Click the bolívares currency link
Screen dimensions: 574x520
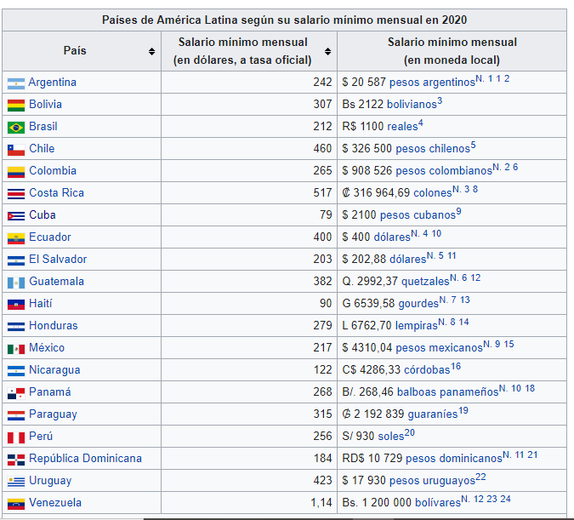click(435, 503)
